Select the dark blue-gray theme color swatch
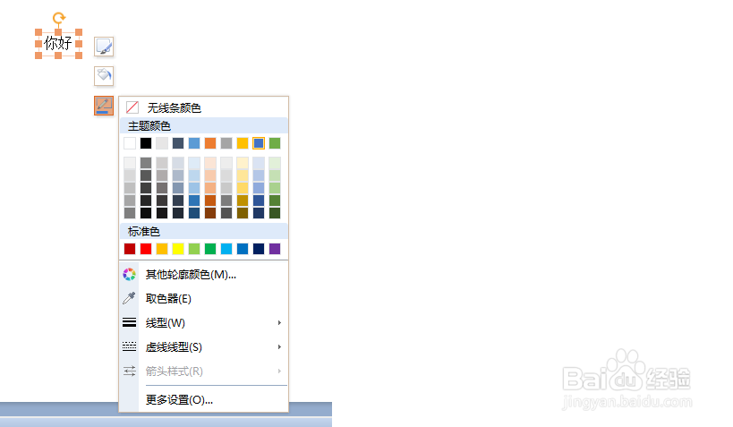733x427 pixels. pos(178,143)
